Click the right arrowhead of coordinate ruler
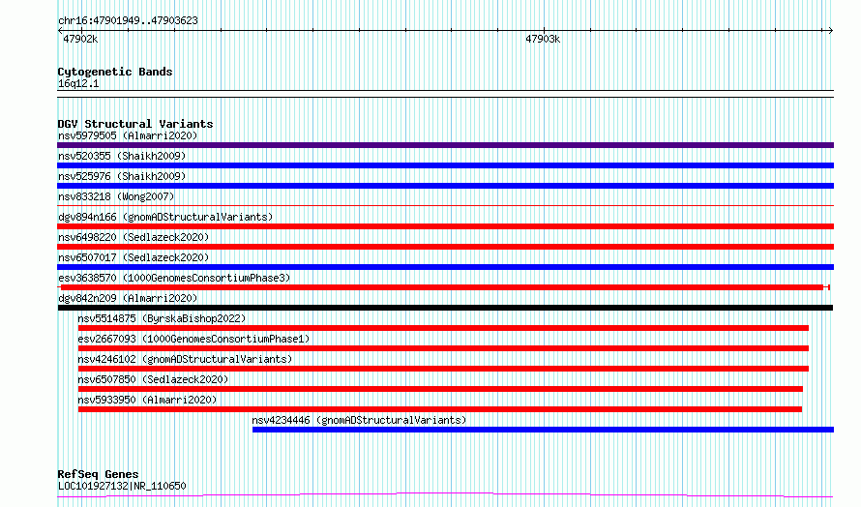The height and width of the screenshot is (507, 861). [x=831, y=31]
